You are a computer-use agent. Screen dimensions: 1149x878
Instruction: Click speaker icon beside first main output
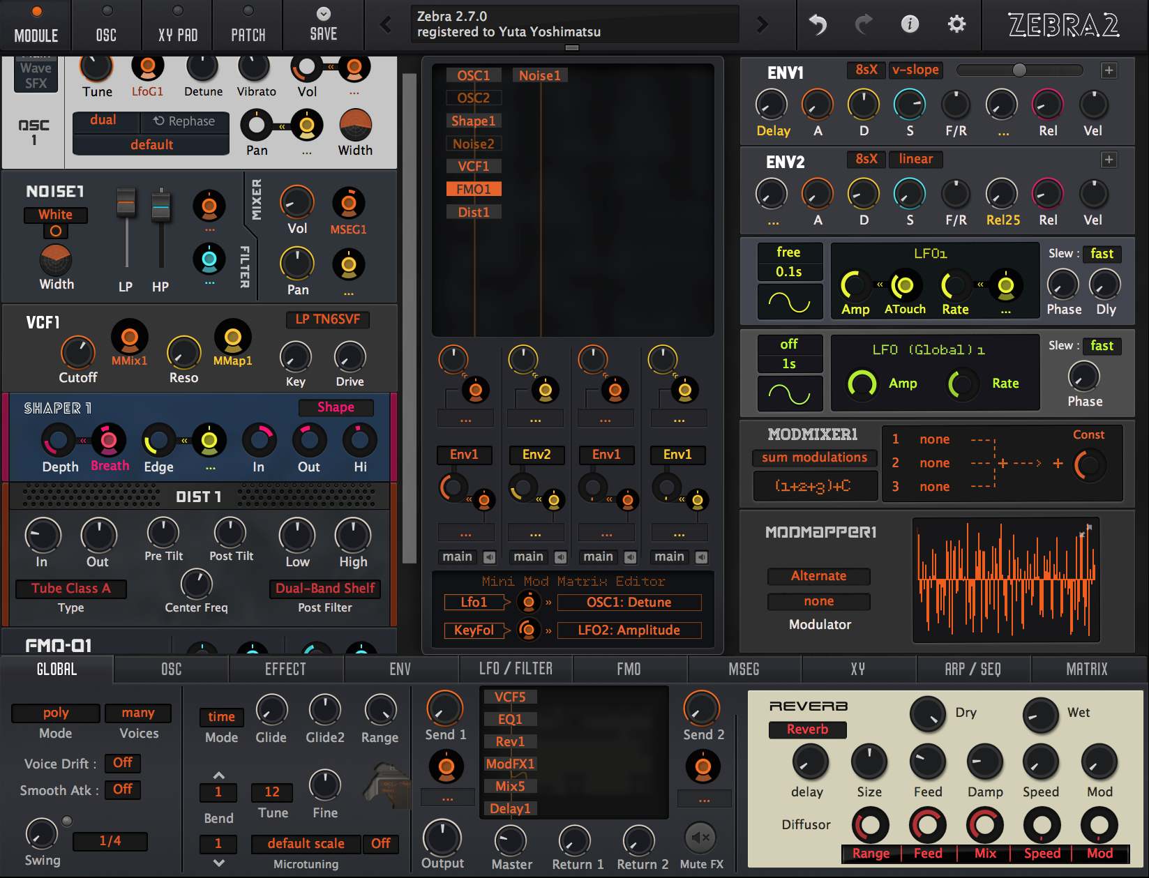coord(490,557)
